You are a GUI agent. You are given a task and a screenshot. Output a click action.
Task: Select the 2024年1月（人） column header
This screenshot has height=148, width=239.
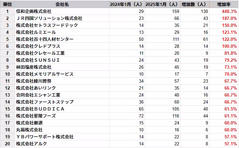point(127,4)
